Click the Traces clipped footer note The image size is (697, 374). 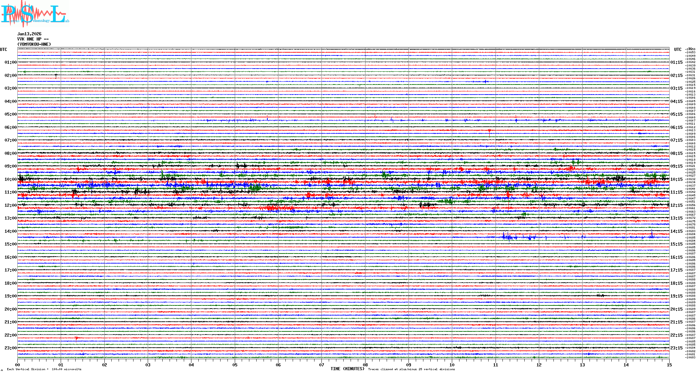click(x=411, y=369)
